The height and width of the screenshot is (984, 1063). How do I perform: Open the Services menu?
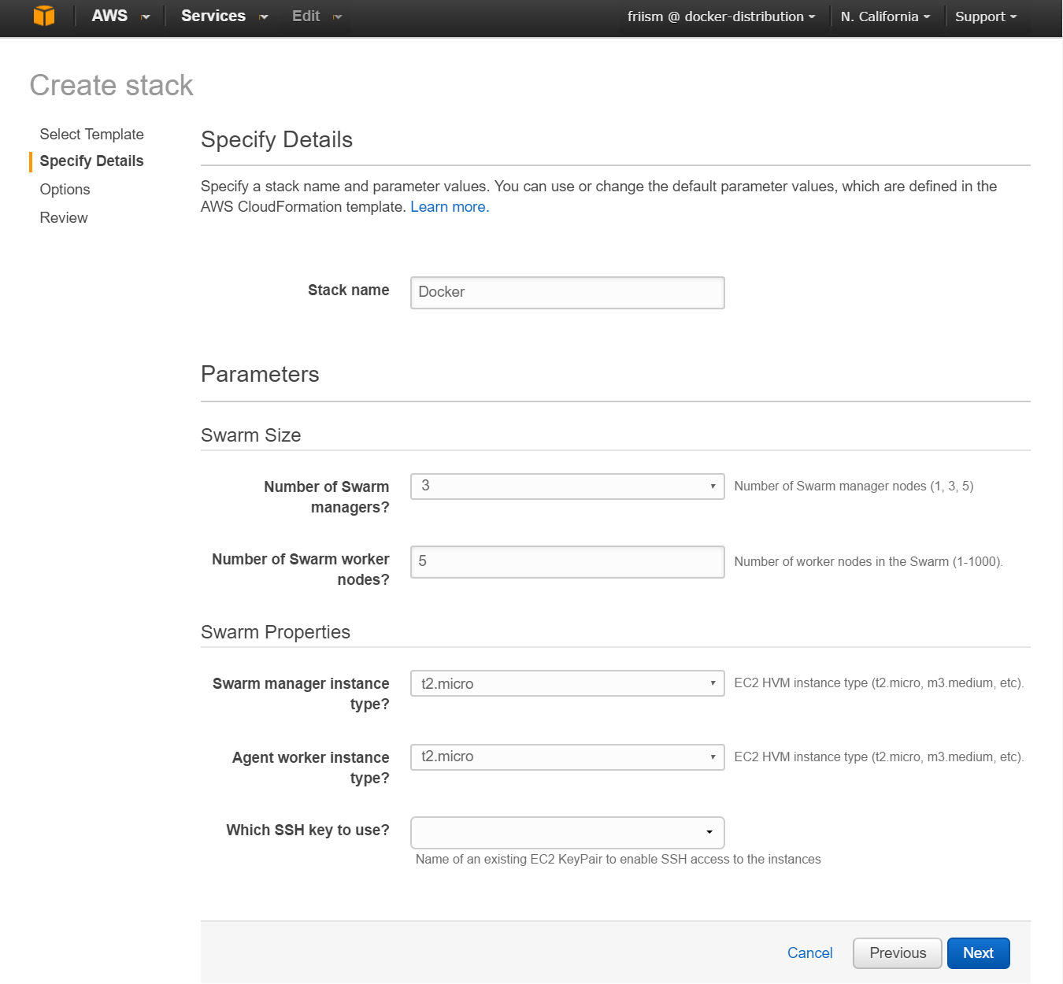tap(224, 16)
